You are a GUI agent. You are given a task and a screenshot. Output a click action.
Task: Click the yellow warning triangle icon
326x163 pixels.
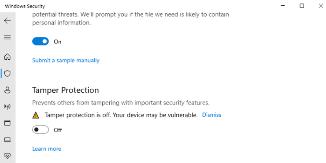click(x=36, y=115)
